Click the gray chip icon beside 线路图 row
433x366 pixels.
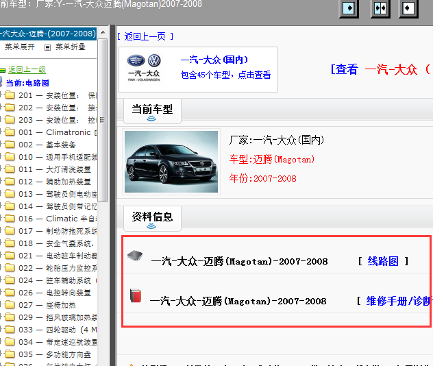point(135,256)
